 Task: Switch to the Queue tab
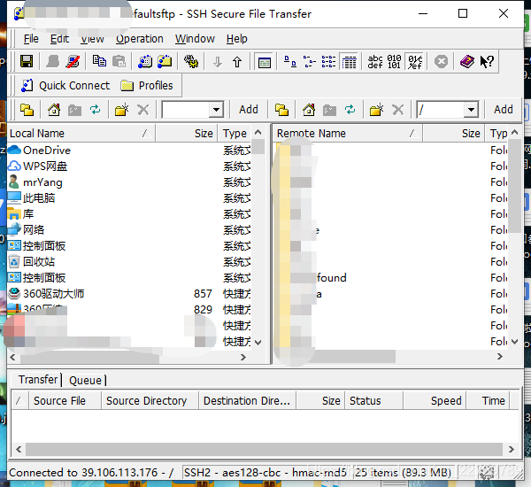tap(85, 380)
